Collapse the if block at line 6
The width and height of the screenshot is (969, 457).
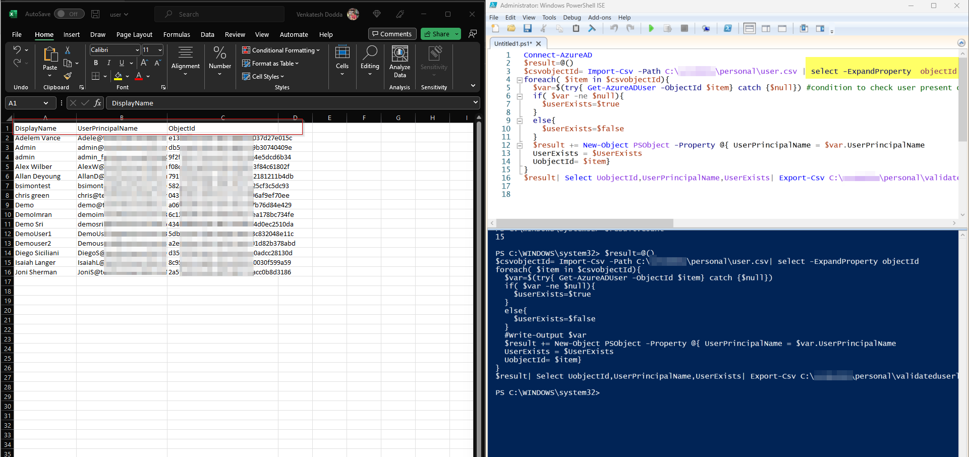(x=519, y=96)
